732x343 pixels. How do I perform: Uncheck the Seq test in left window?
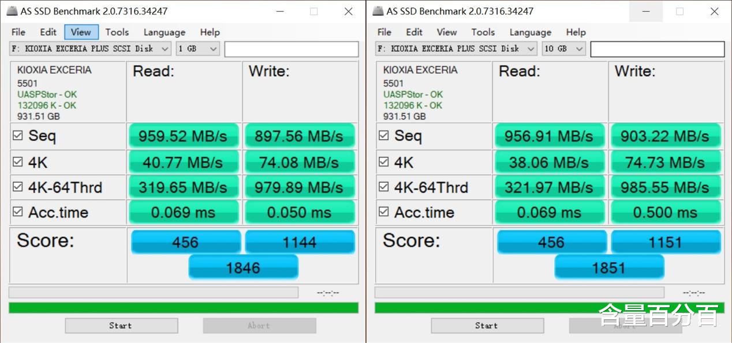pos(18,135)
